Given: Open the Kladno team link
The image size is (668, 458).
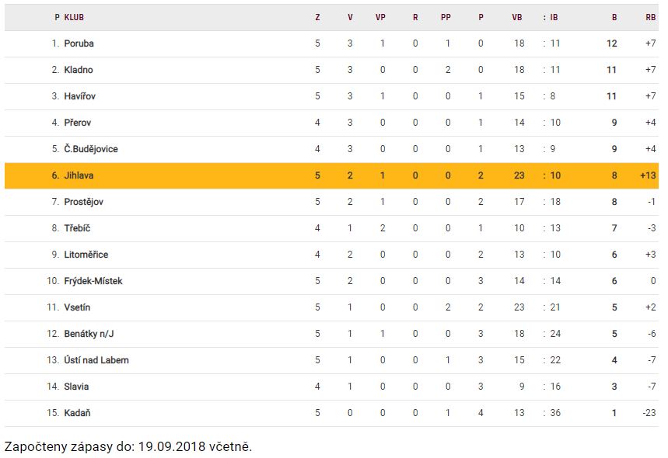Looking at the screenshot, I should click(x=79, y=70).
